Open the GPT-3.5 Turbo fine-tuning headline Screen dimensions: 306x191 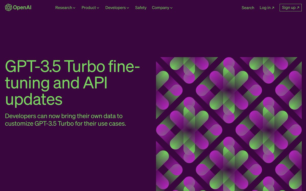click(x=72, y=83)
